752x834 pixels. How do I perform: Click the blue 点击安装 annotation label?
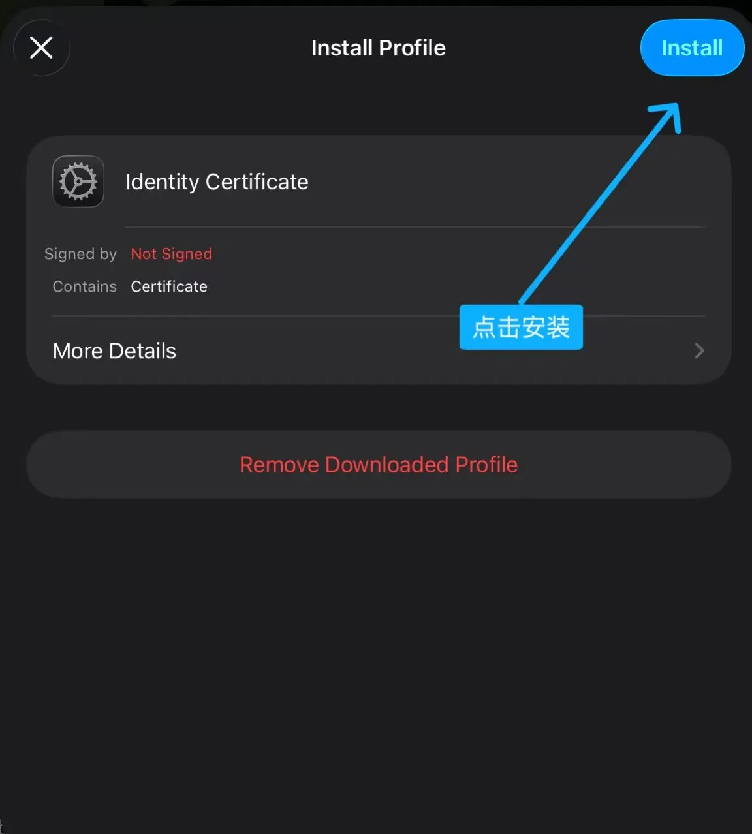coord(521,327)
